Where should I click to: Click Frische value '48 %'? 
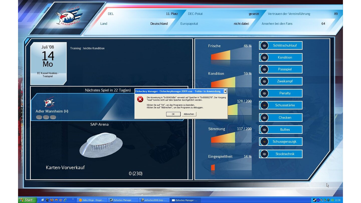(247, 46)
